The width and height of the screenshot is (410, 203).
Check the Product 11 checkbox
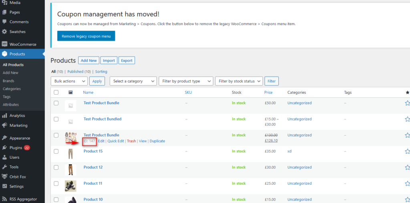point(56,184)
